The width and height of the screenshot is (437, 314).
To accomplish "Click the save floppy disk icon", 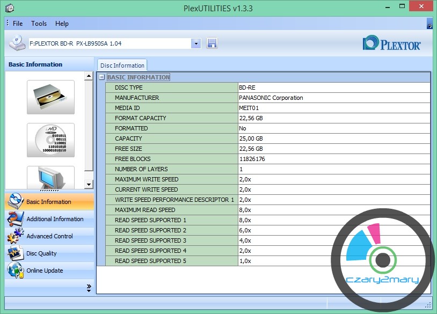I will pyautogui.click(x=212, y=43).
